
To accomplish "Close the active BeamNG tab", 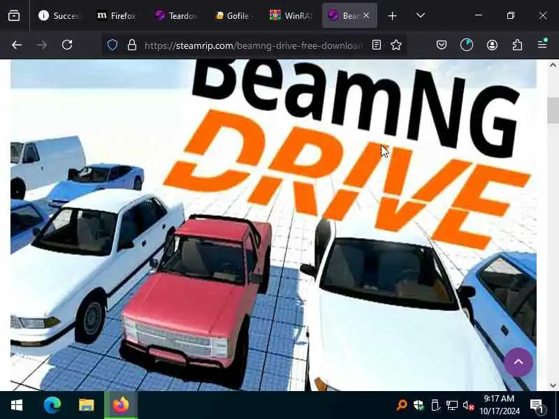I will coord(366,15).
